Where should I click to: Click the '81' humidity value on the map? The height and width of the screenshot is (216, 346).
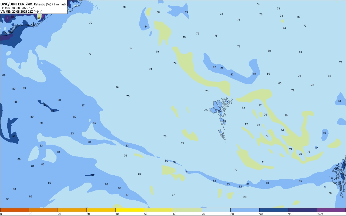[x=187, y=172]
